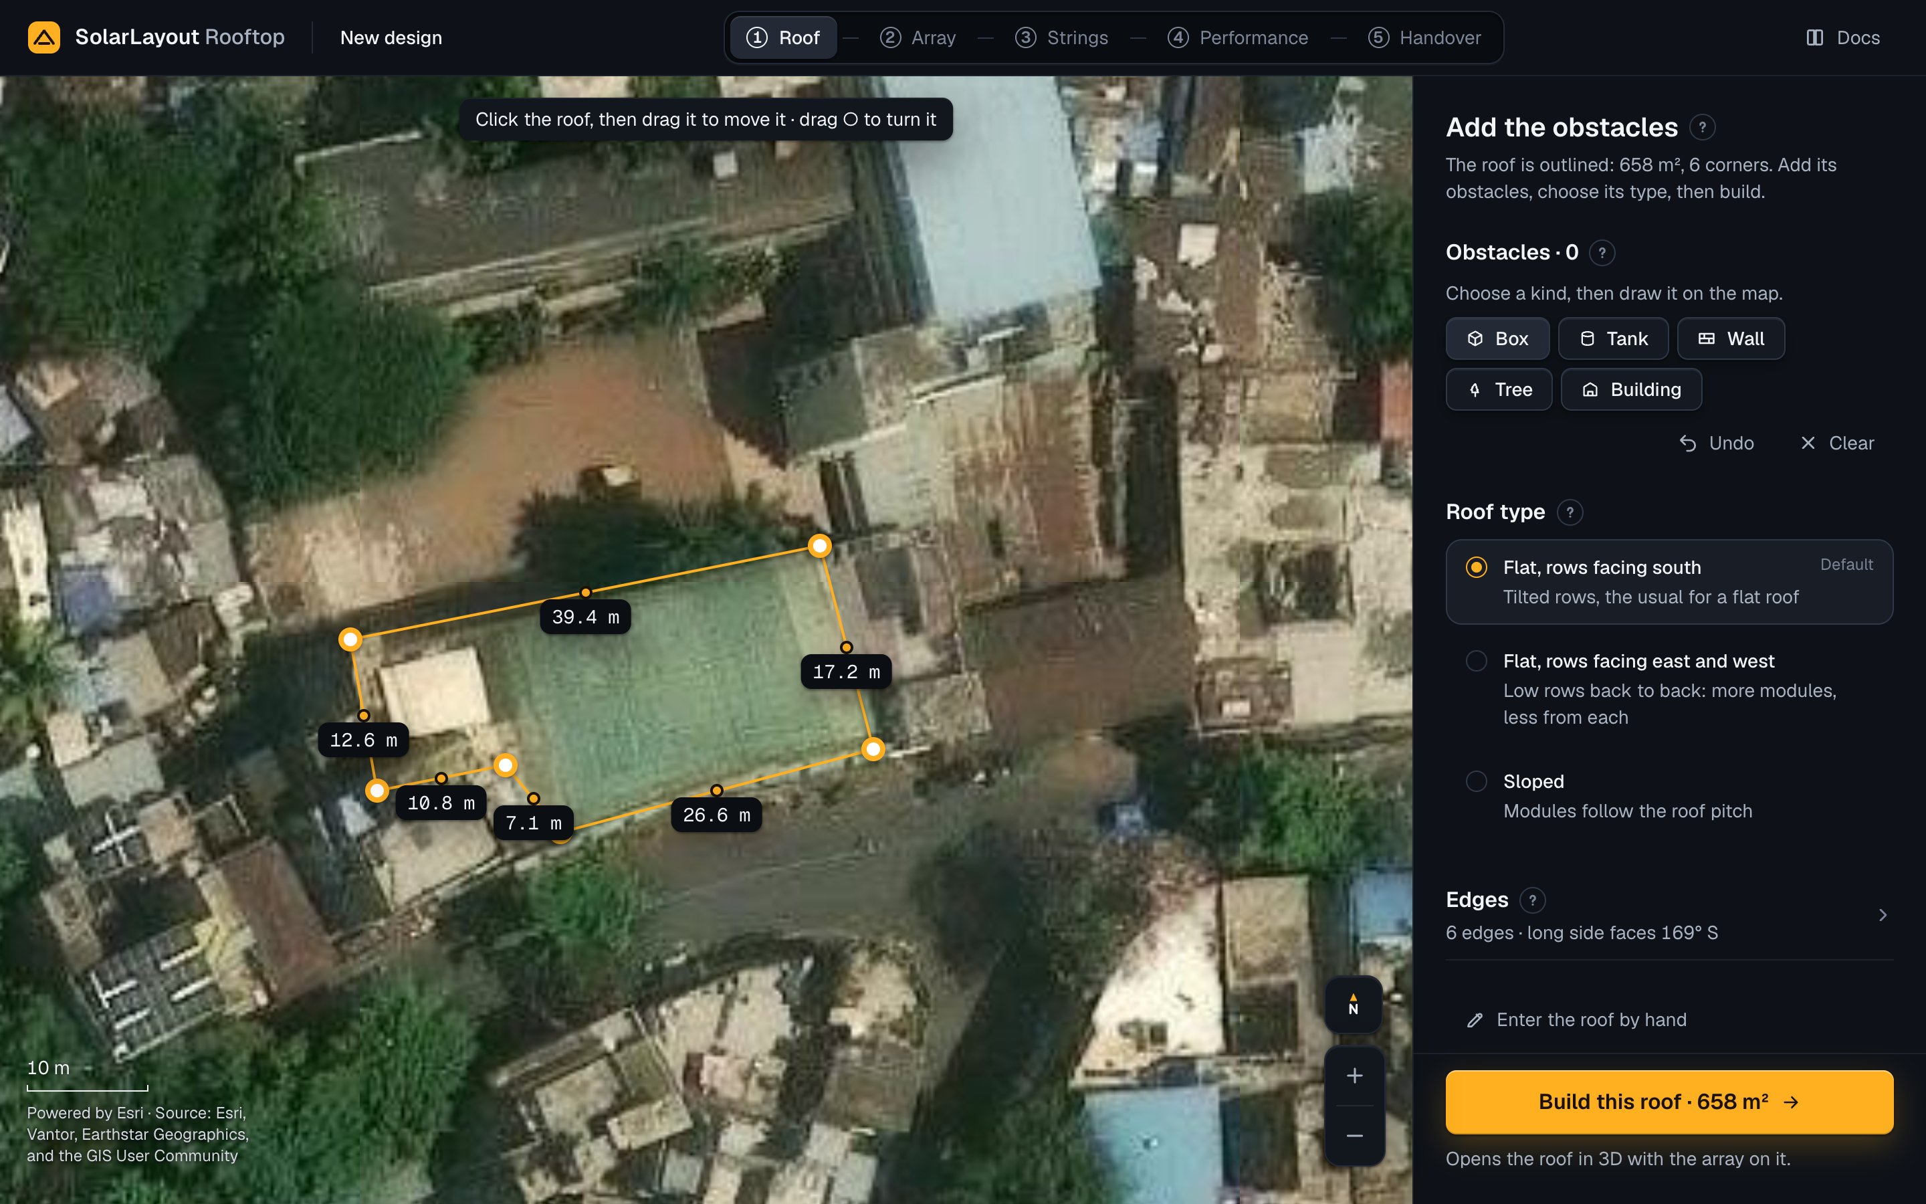Image resolution: width=1926 pixels, height=1204 pixels.
Task: Choose the Tree obstacle kind
Action: click(x=1499, y=389)
